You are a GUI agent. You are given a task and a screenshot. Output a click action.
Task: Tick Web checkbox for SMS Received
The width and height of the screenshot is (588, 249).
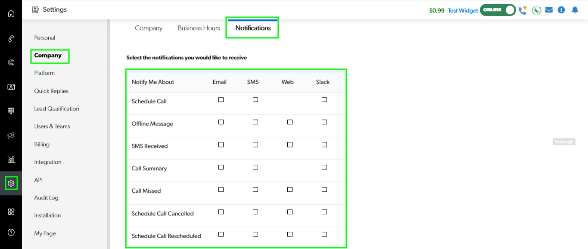tap(290, 144)
